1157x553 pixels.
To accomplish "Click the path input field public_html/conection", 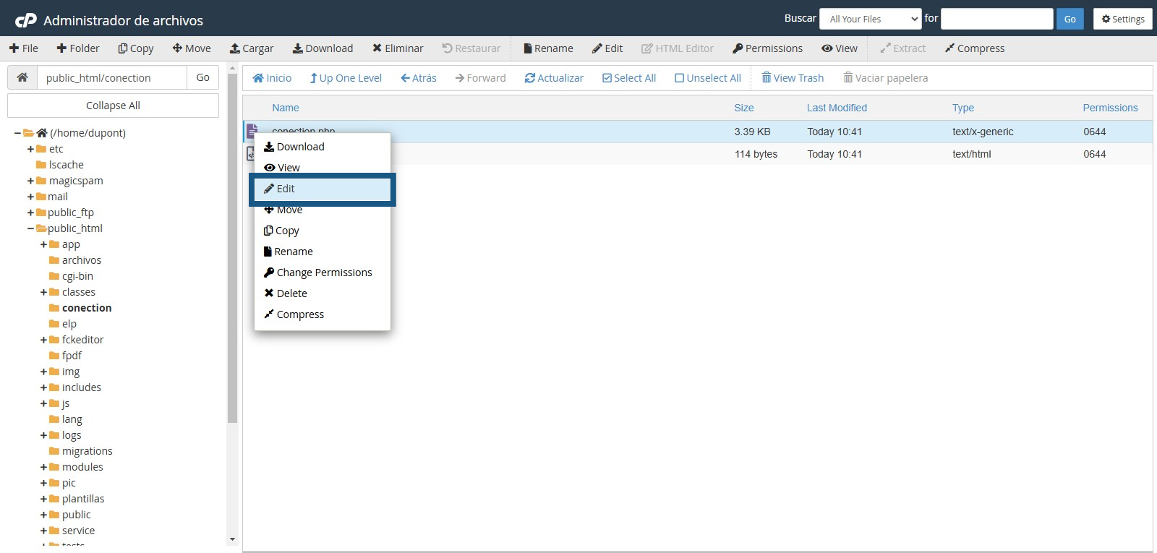I will click(x=112, y=77).
